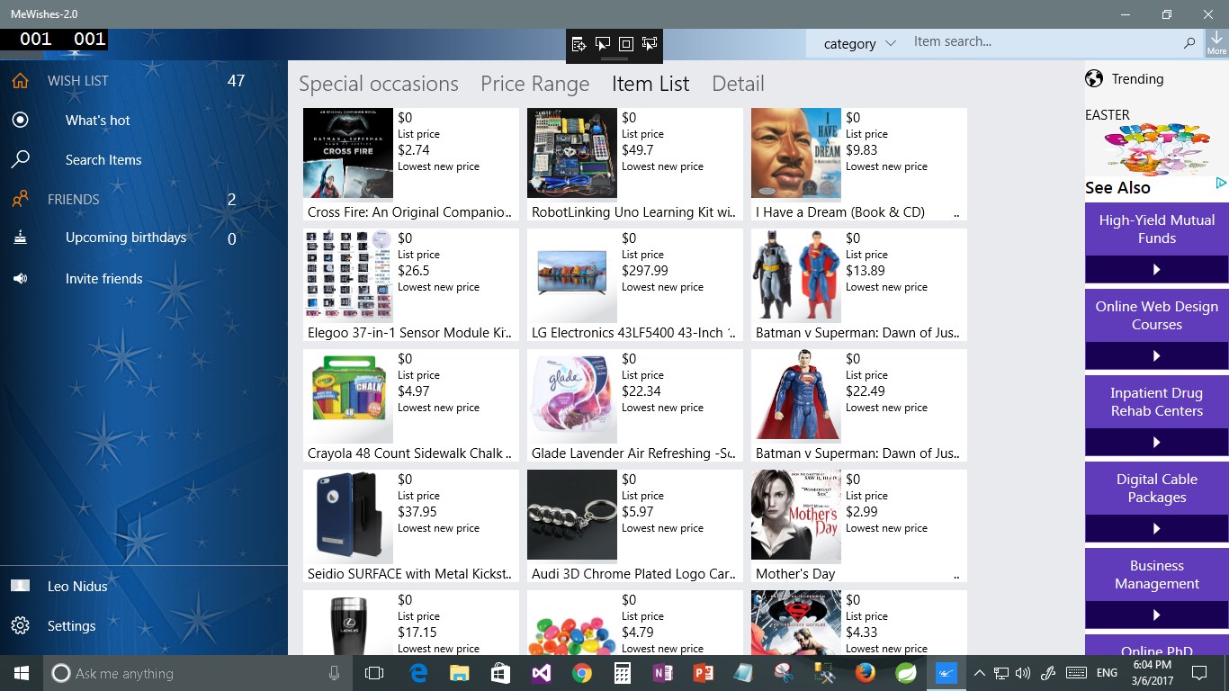Open the Leo Nidus profile
Screen dimensions: 1229x691
pyautogui.click(x=77, y=586)
